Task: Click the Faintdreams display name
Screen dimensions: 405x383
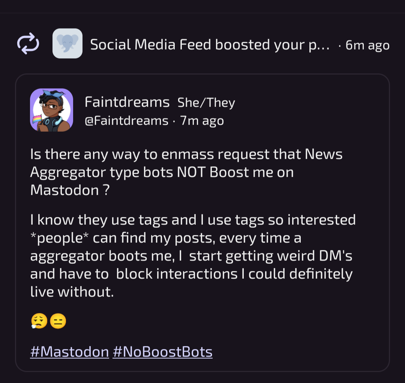Action: [x=127, y=102]
